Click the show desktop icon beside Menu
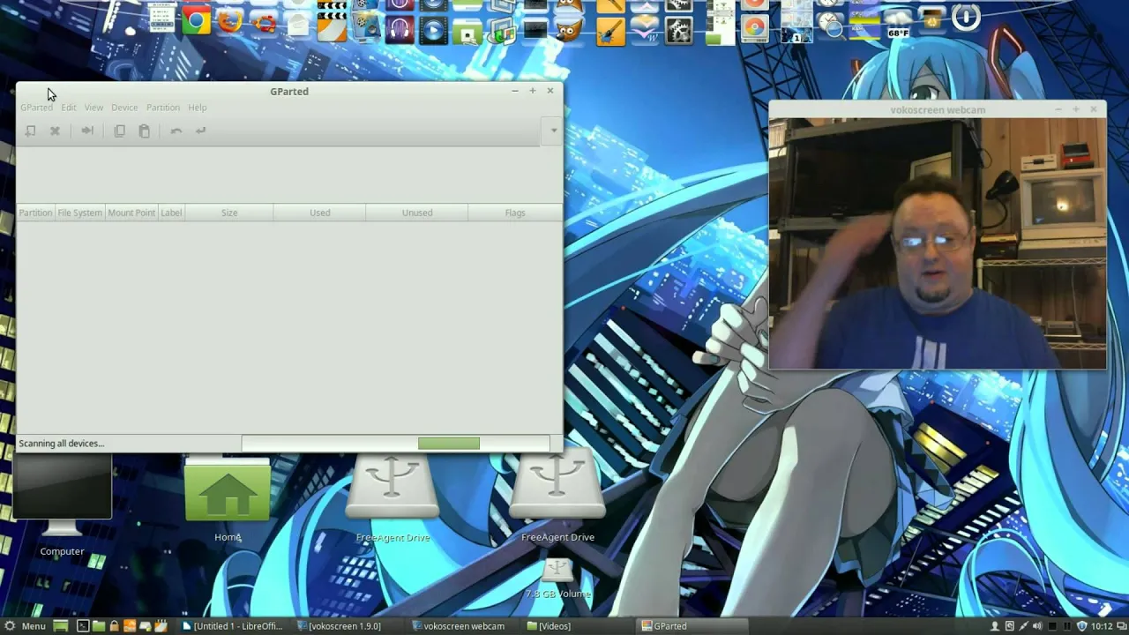This screenshot has width=1129, height=635. click(x=60, y=626)
